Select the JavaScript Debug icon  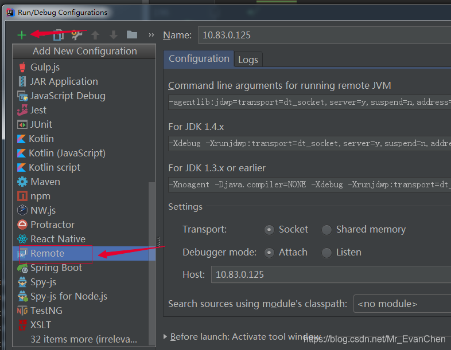22,96
